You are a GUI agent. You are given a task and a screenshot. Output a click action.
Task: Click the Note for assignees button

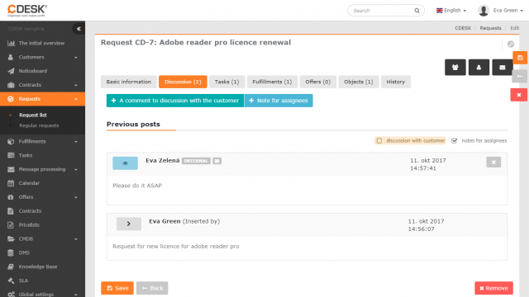[279, 101]
